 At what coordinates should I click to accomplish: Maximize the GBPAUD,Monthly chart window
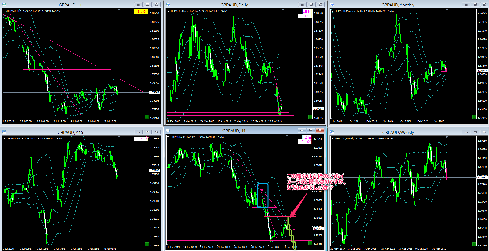point(475,5)
